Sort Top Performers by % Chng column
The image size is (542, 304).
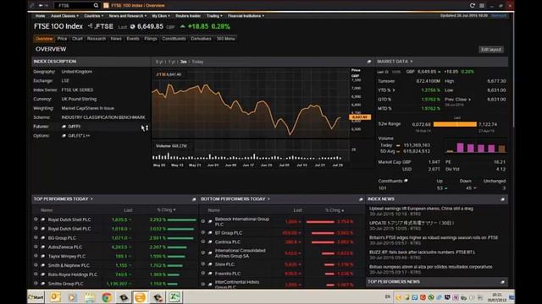[x=166, y=210]
